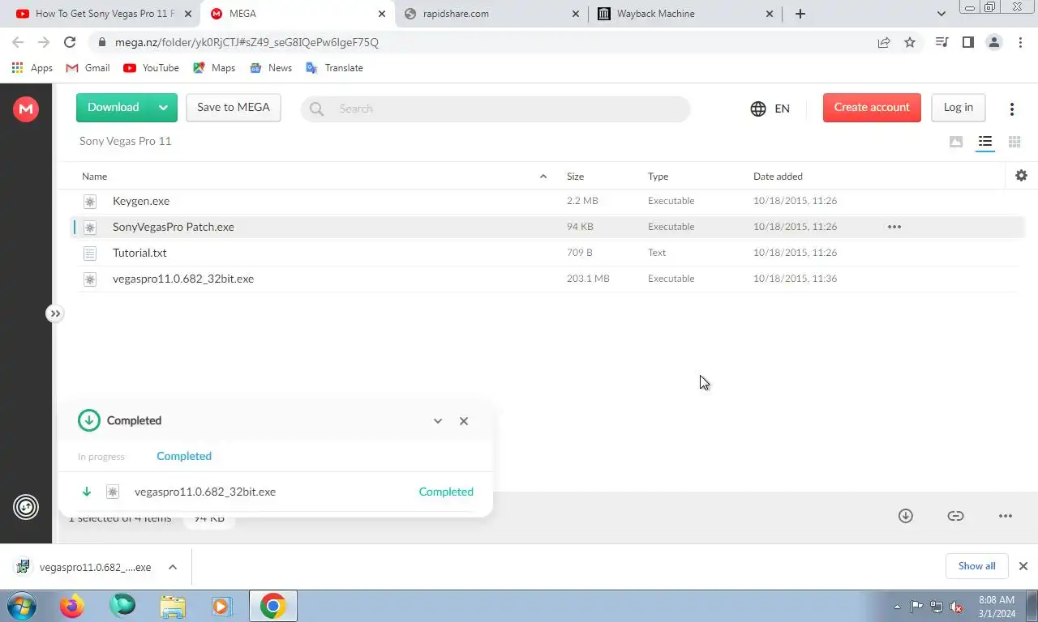Open the Download button dropdown arrow
This screenshot has width=1038, height=622.
(x=163, y=108)
